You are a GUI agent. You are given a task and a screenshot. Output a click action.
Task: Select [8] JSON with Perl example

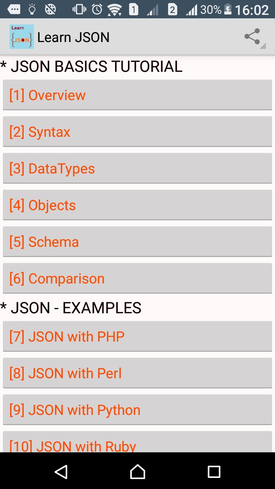pyautogui.click(x=137, y=373)
